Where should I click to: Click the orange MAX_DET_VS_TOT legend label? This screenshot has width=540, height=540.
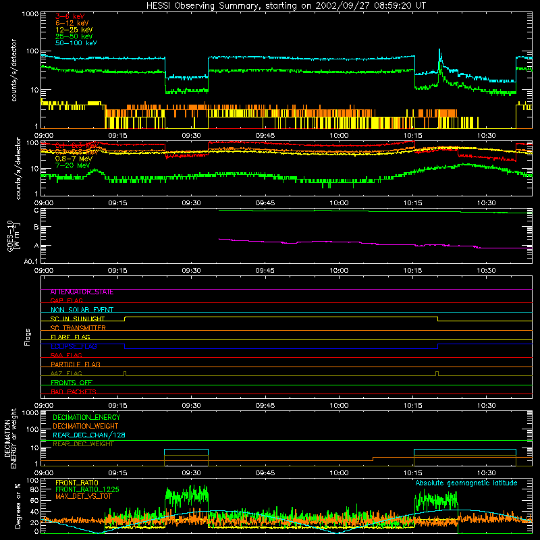point(83,496)
